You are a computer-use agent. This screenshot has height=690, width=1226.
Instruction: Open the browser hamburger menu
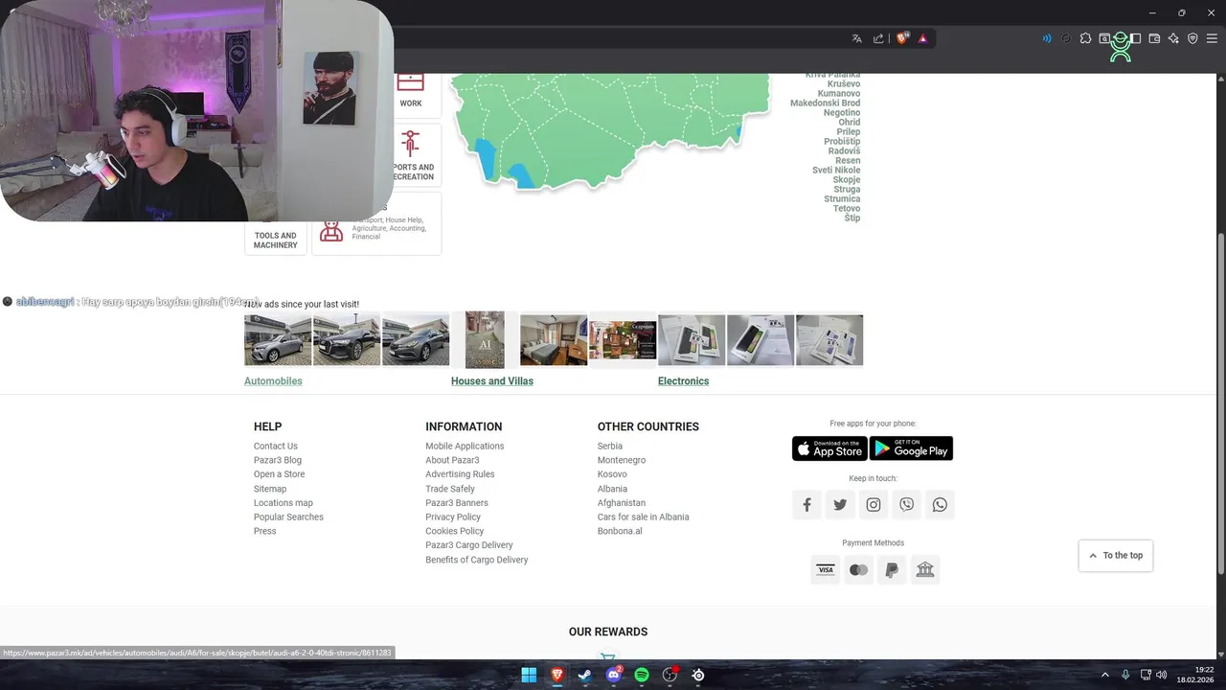(1212, 38)
